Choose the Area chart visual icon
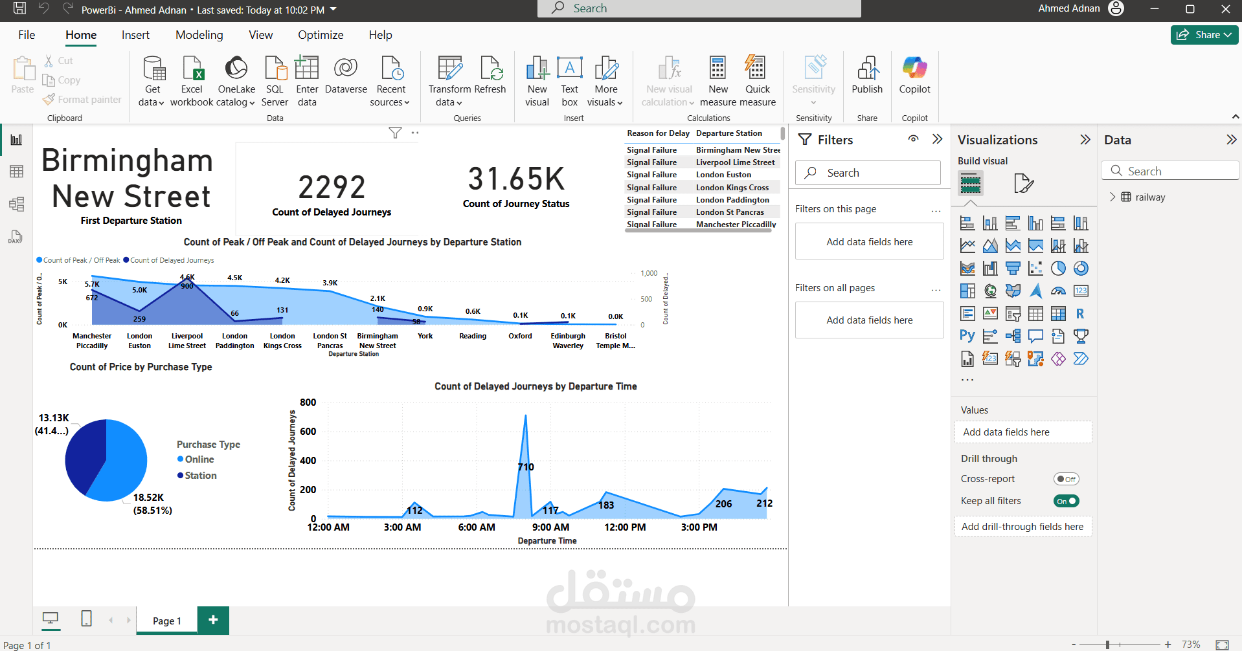The width and height of the screenshot is (1242, 651). click(990, 246)
